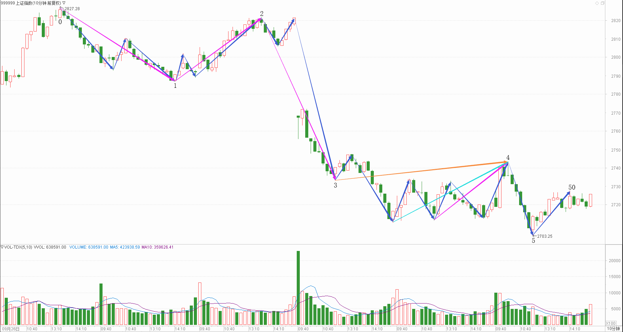Image resolution: width=623 pixels, height=332 pixels.
Task: Open the 10分钟 period selector
Action: [613, 329]
